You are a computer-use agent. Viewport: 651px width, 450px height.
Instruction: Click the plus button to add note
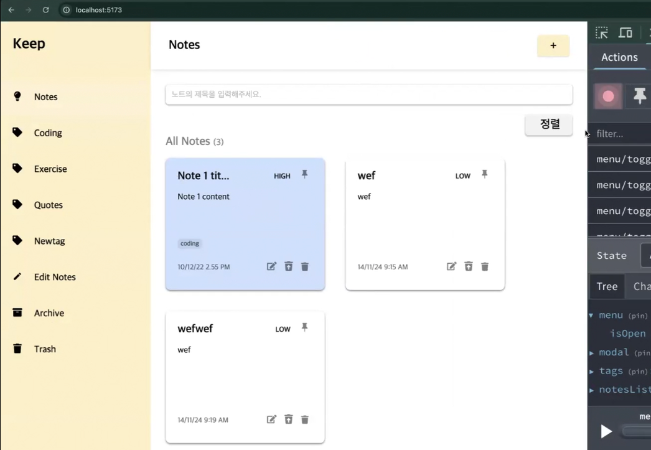tap(553, 45)
